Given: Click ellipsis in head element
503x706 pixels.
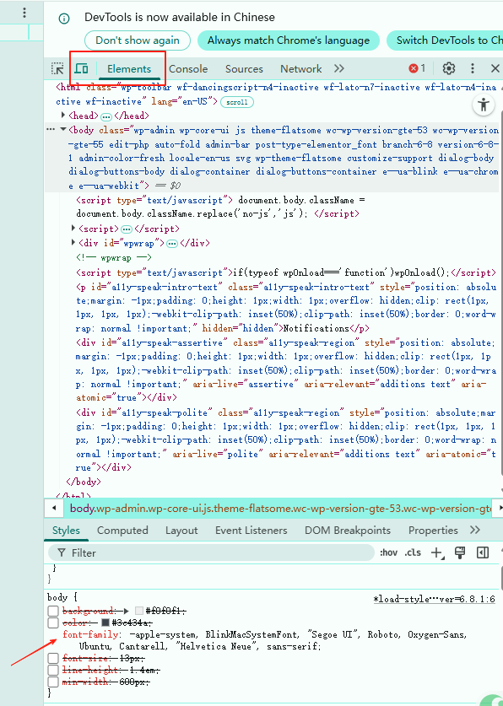Looking at the screenshot, I should pos(106,116).
